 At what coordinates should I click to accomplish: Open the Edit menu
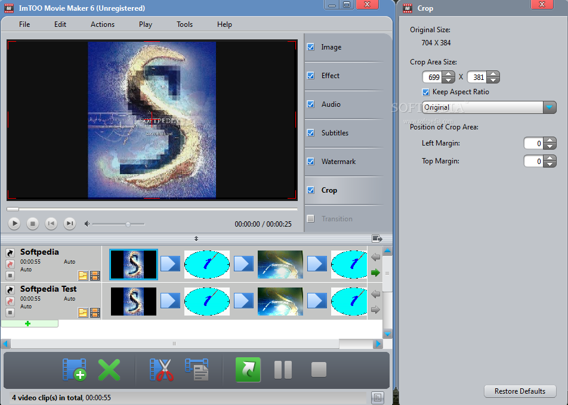pyautogui.click(x=60, y=24)
